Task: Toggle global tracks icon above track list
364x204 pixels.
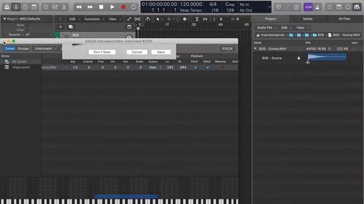Action: tap(129, 27)
